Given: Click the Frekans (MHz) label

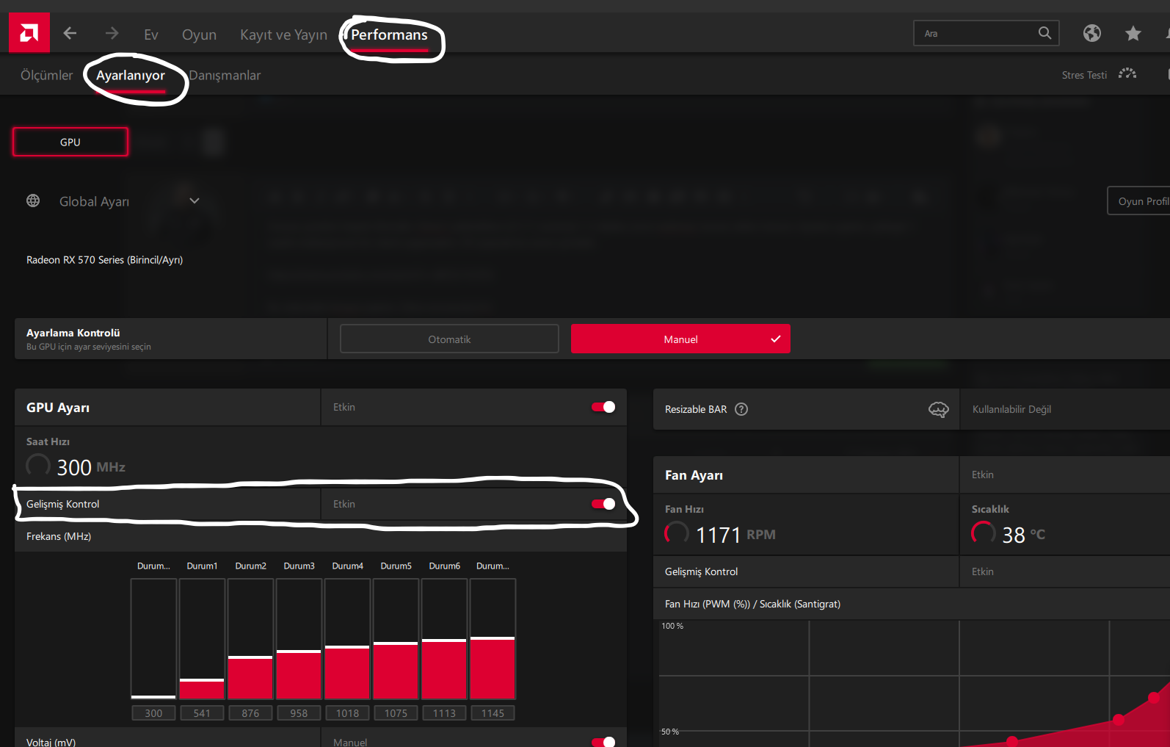Looking at the screenshot, I should pos(59,536).
